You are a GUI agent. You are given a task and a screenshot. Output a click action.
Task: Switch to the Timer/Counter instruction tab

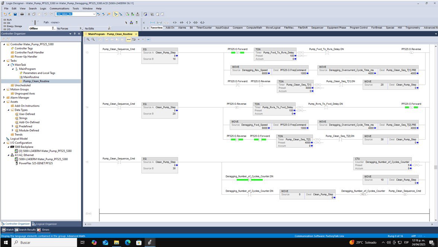coord(204,28)
